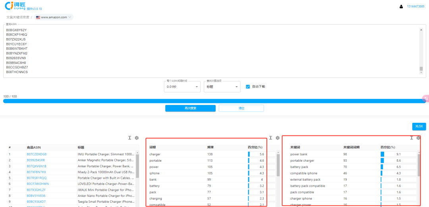Viewport: 429px width, 207px height.
Task: Open ASIN link B07X3GHLZF
Action: [x=36, y=190]
